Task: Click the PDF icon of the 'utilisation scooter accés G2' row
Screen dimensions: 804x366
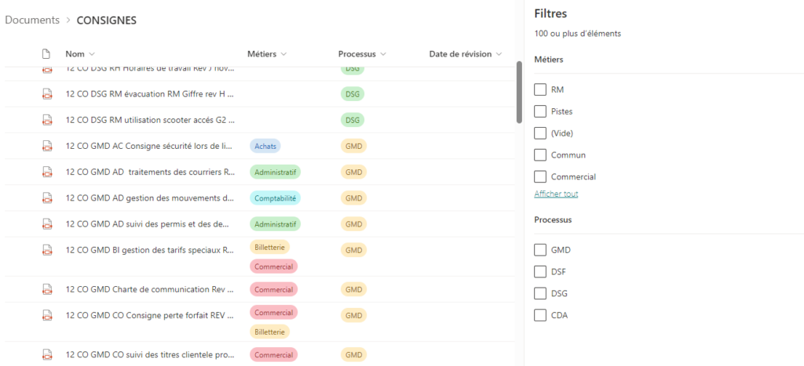Action: (47, 120)
